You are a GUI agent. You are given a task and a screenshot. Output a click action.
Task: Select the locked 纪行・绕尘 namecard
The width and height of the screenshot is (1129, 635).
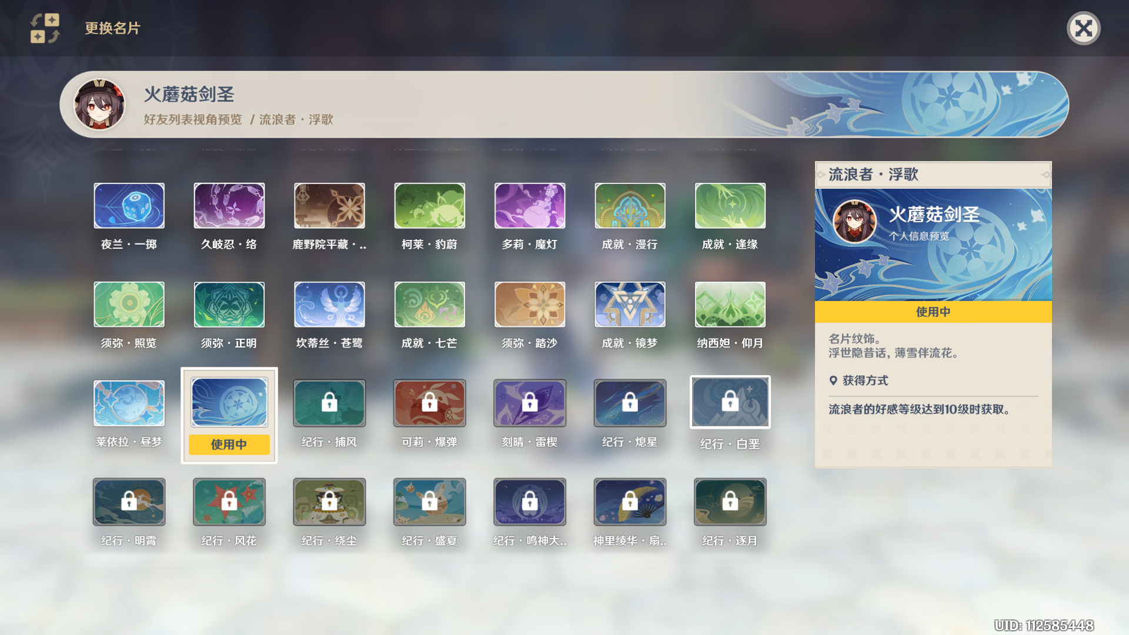329,502
